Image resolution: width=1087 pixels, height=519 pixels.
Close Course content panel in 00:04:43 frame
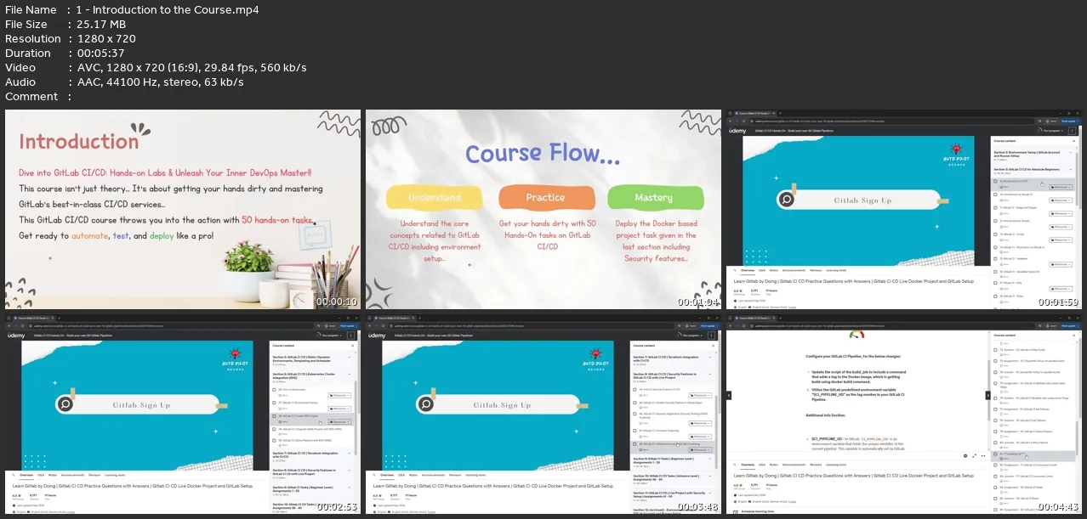1073,335
